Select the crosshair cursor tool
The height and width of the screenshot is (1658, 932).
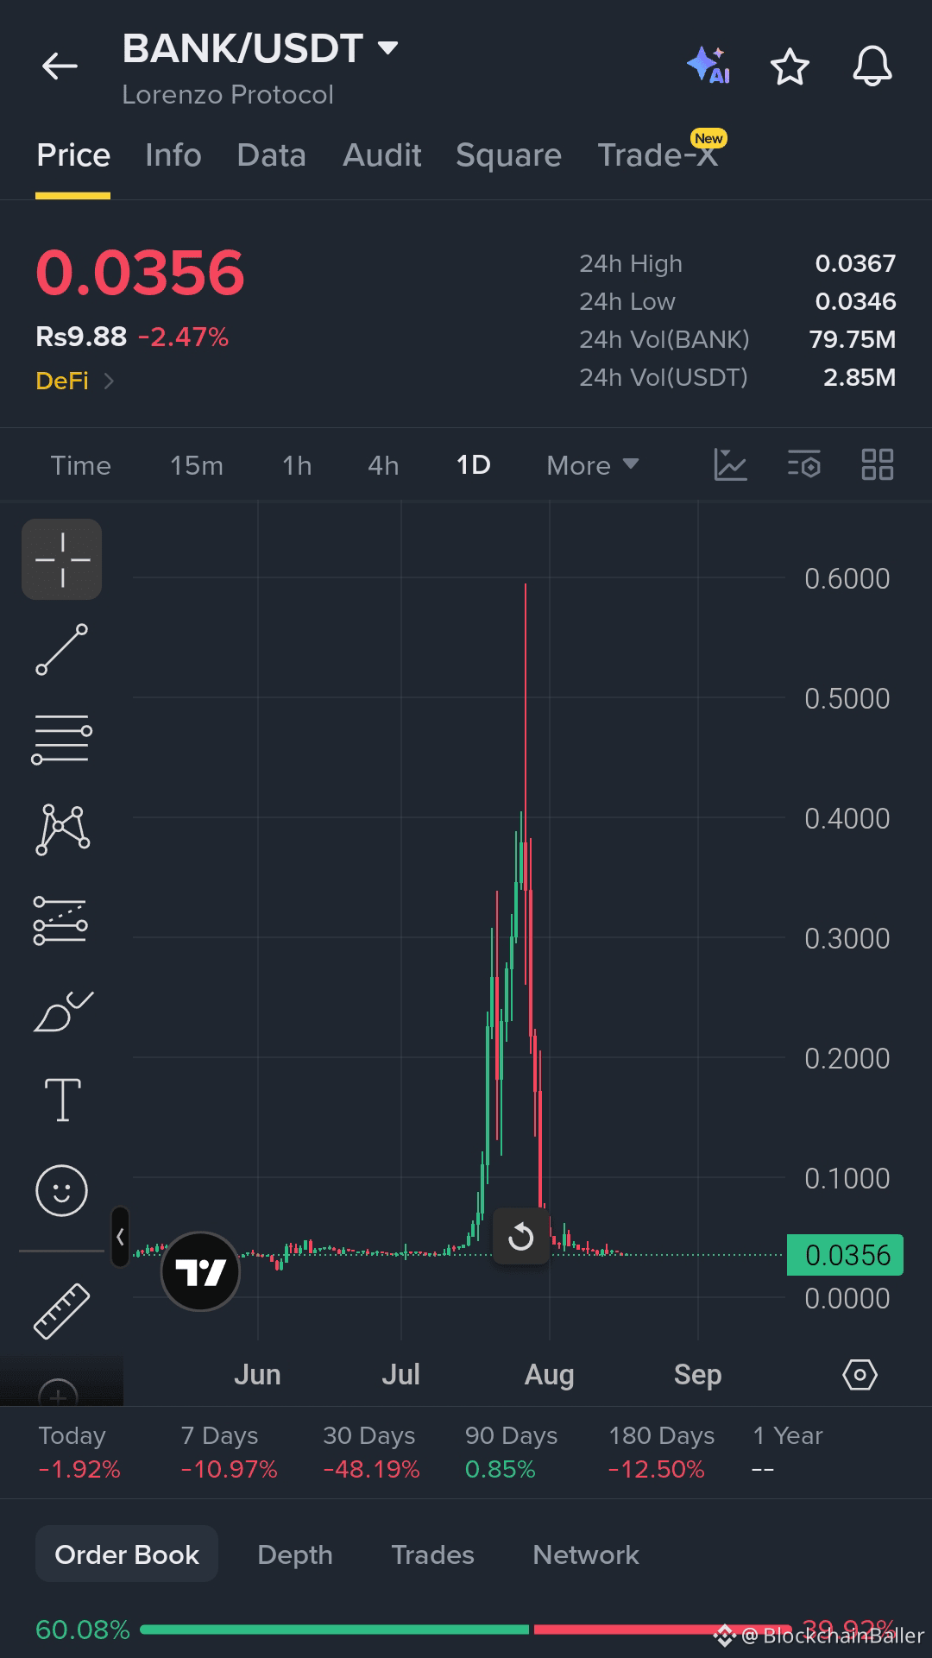point(62,559)
